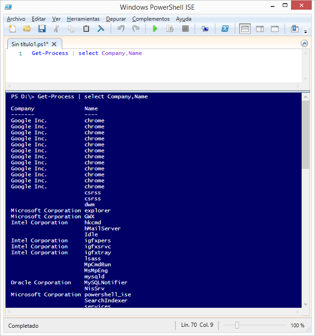This screenshot has width=315, height=336.
Task: Click Get-Process in script editor line
Action: pos(50,53)
